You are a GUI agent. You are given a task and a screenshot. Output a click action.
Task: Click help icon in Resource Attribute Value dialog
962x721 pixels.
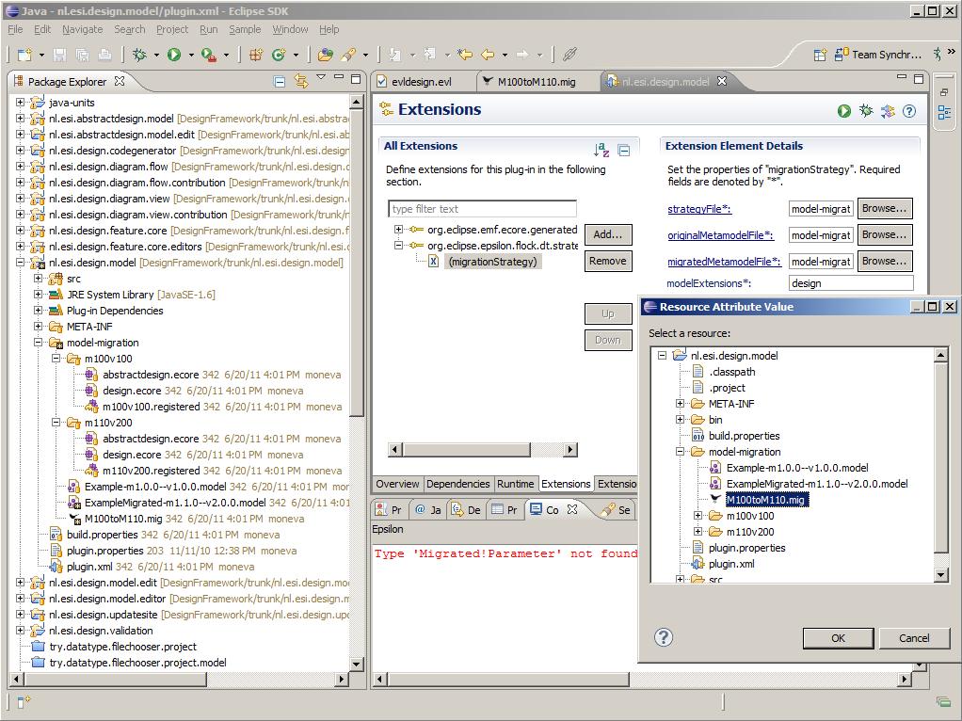664,637
